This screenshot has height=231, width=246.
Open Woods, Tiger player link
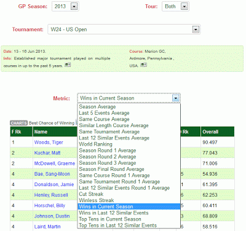tap(49, 143)
